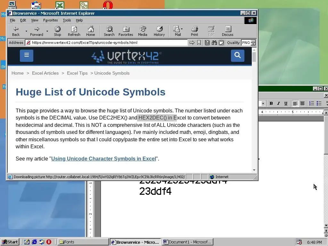Click the Vertex42 site search button
328x246 pixels.
tap(238, 55)
